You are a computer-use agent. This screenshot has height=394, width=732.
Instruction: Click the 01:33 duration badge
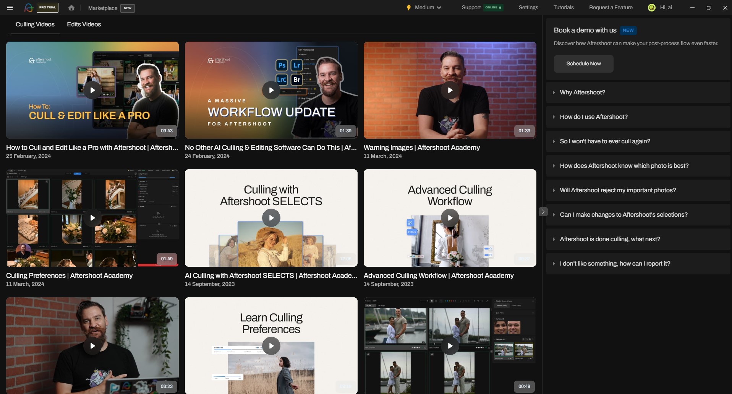click(524, 131)
